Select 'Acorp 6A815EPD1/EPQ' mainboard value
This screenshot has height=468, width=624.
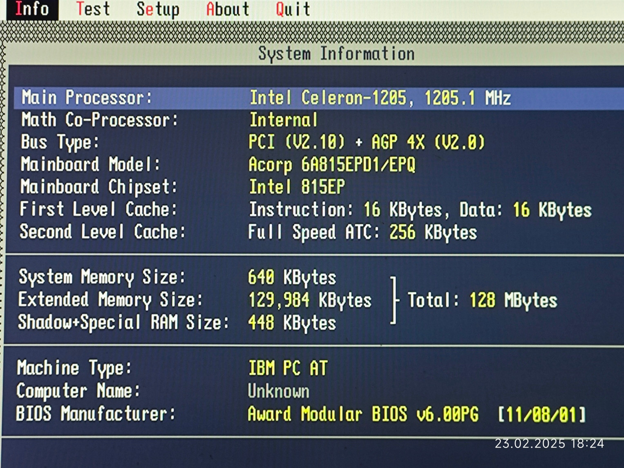[332, 165]
